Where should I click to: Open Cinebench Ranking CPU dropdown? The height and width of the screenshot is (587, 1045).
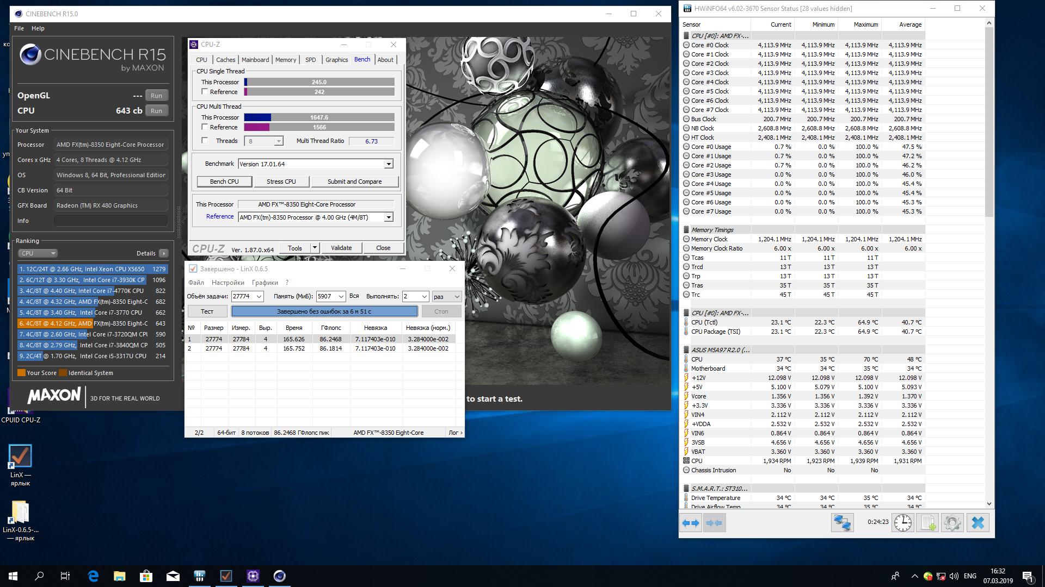[x=38, y=253]
